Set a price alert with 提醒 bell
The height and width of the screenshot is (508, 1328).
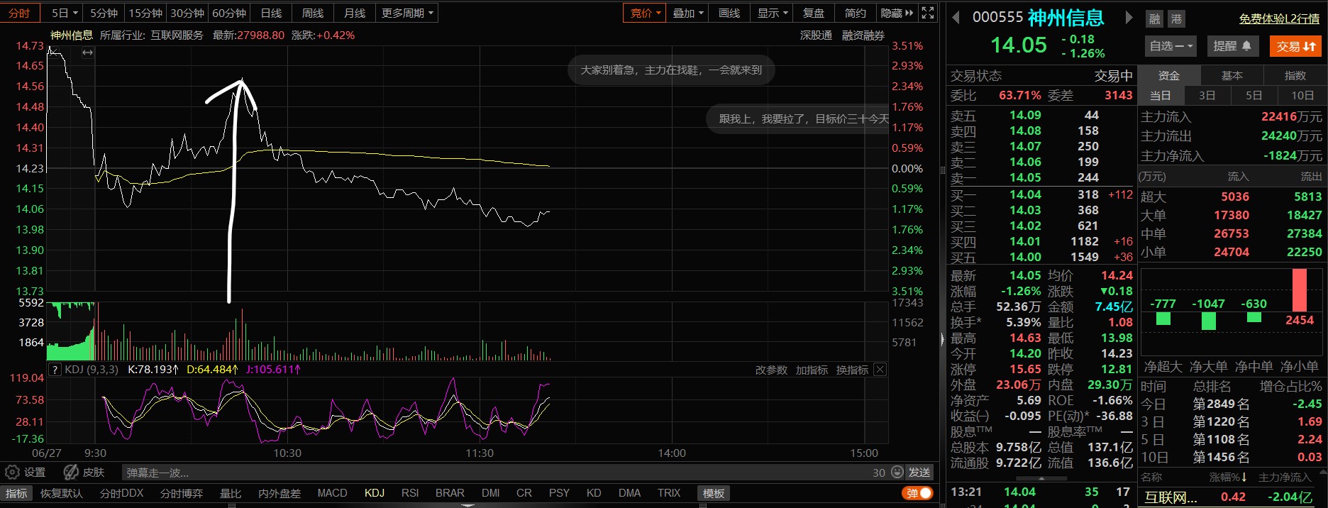tap(1232, 46)
